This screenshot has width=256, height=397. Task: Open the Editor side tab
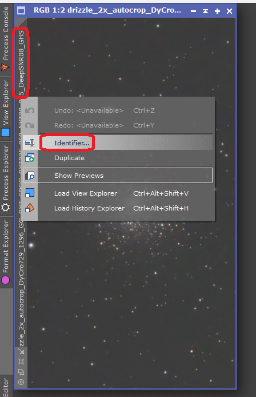[x=6, y=387]
